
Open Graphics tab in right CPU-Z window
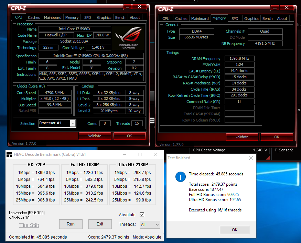point(251,19)
